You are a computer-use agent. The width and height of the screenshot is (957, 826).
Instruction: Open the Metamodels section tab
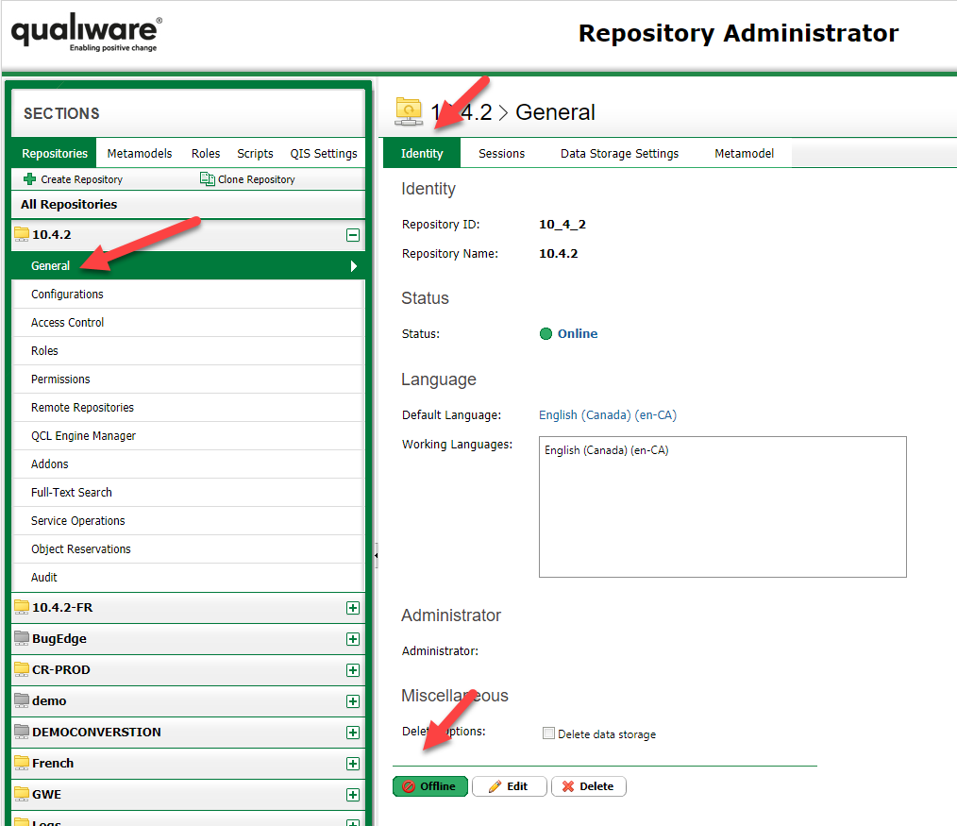pos(139,153)
